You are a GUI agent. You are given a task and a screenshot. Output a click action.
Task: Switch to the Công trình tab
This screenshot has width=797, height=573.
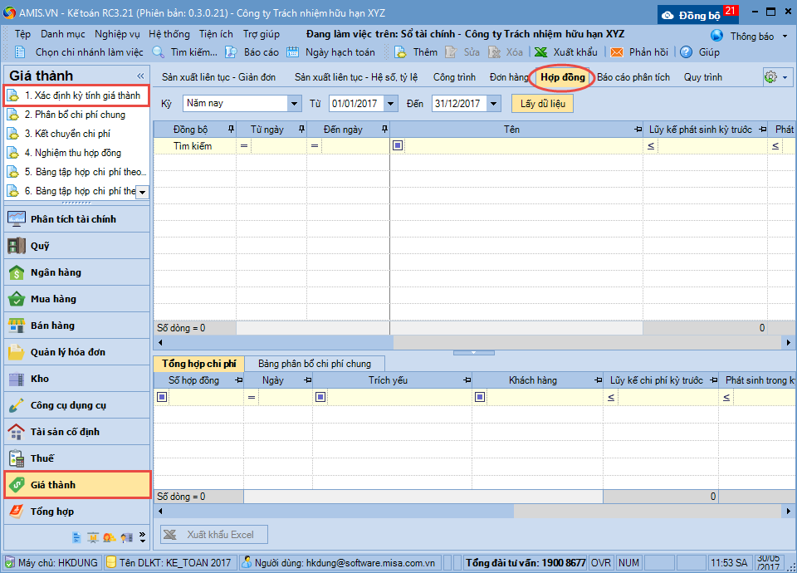[454, 77]
